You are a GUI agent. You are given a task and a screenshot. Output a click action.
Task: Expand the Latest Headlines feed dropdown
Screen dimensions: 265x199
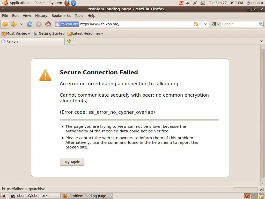(86, 33)
